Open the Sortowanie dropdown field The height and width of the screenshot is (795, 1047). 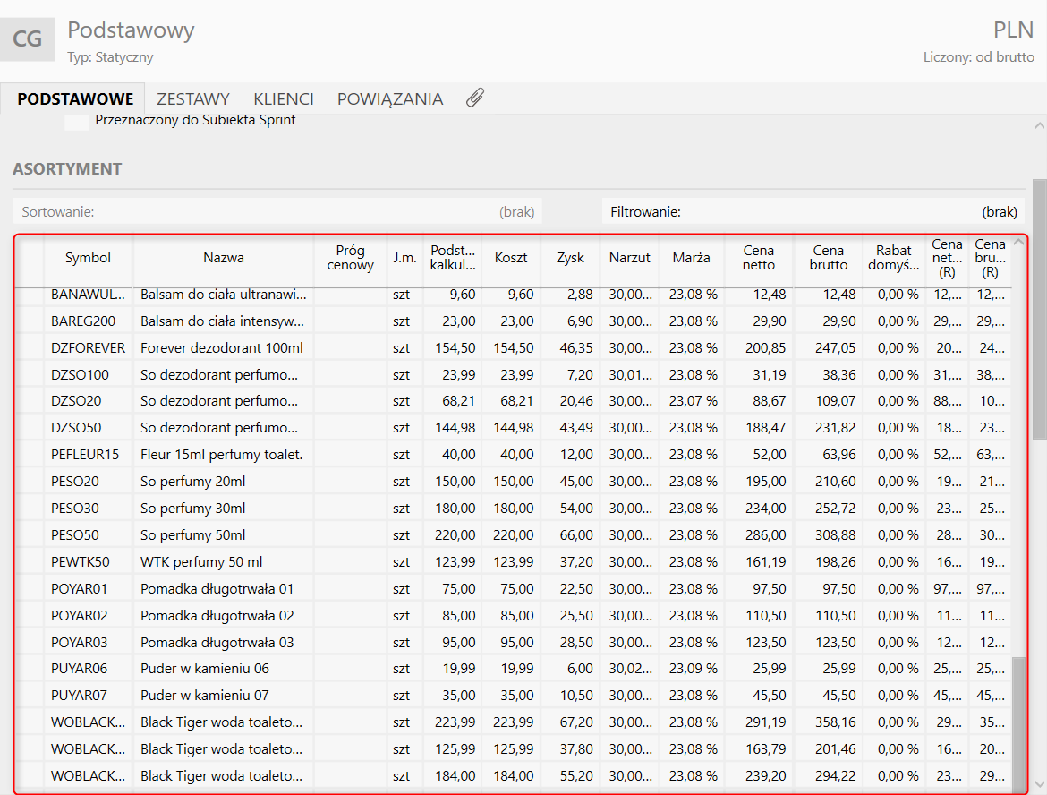click(277, 212)
